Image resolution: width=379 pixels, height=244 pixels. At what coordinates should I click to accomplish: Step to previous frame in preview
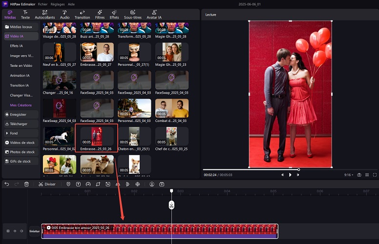pos(282,175)
